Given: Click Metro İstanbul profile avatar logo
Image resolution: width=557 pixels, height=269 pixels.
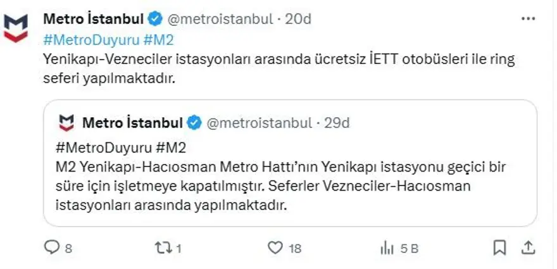Looking at the screenshot, I should pyautogui.click(x=16, y=28).
